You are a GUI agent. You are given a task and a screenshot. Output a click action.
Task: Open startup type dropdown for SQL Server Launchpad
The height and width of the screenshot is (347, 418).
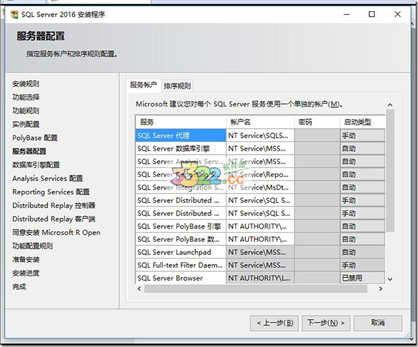click(x=362, y=252)
